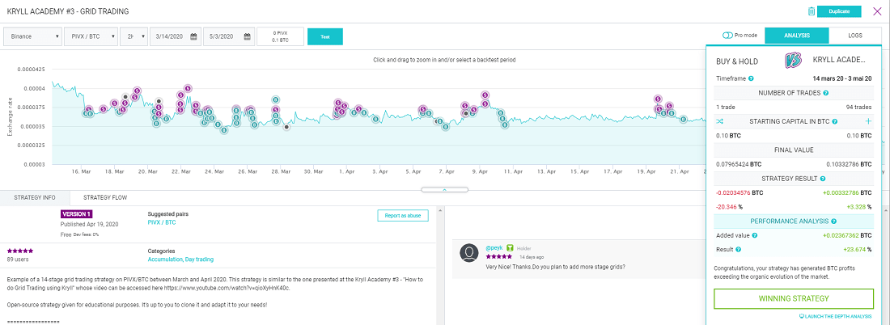Open the Strategy Result help icon

(822, 179)
